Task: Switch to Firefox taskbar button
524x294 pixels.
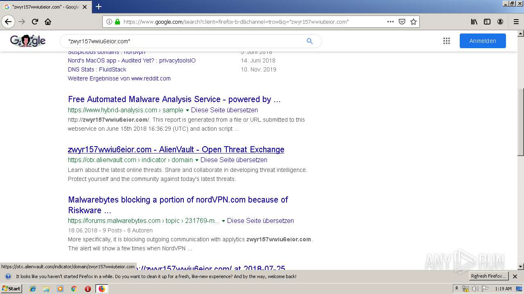Action: 102,289
